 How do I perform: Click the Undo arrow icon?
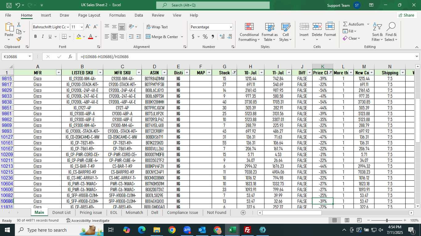tap(18, 5)
